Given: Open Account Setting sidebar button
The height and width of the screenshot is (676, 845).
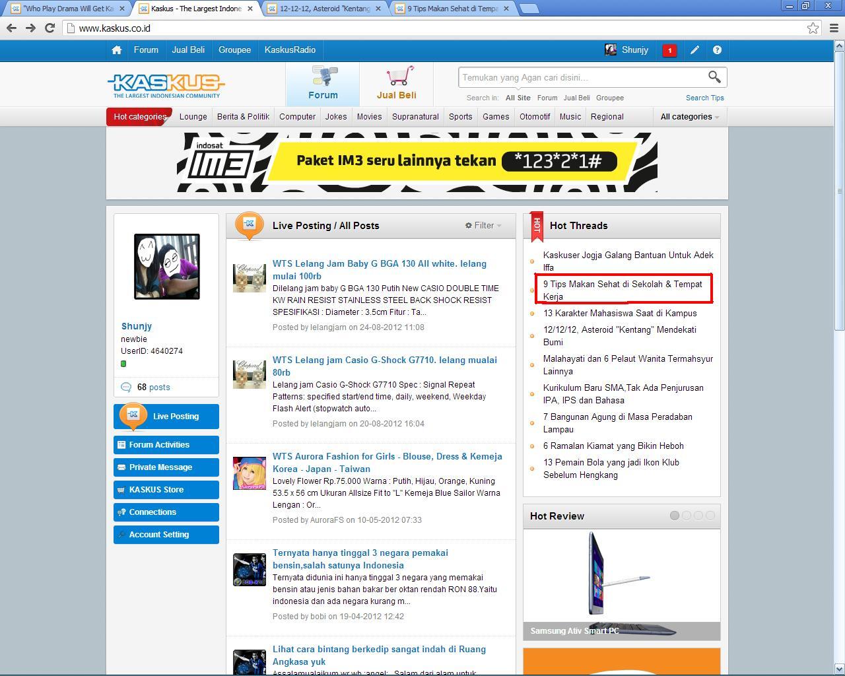Looking at the screenshot, I should [x=166, y=534].
